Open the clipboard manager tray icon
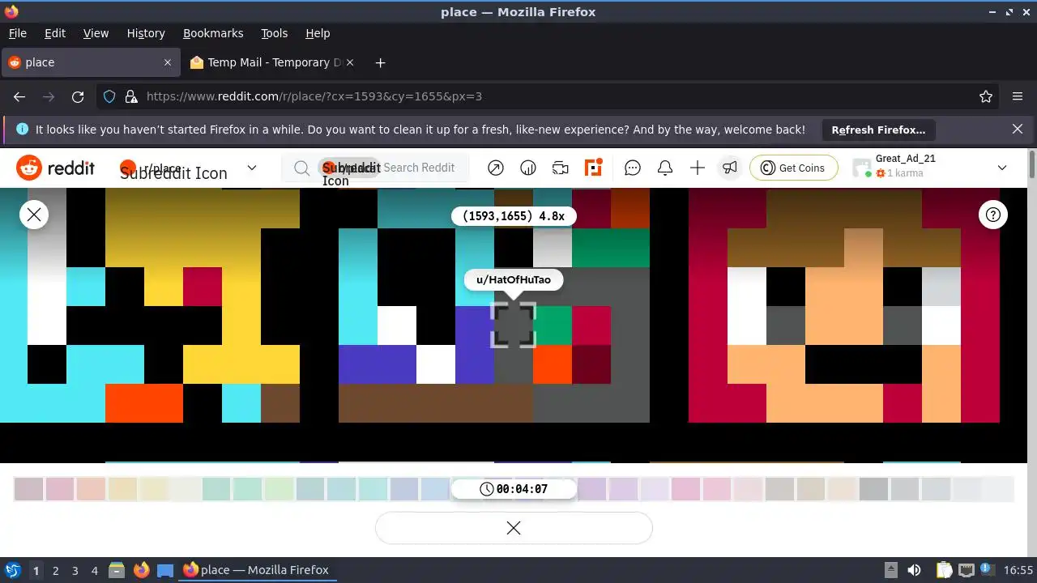 [944, 570]
